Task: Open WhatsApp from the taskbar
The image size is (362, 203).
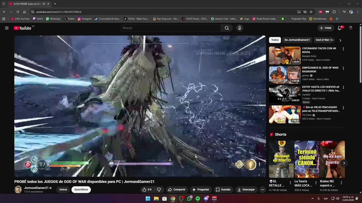Action: (x=189, y=198)
